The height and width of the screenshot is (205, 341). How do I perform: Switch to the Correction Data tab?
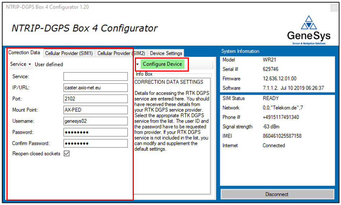(24, 53)
